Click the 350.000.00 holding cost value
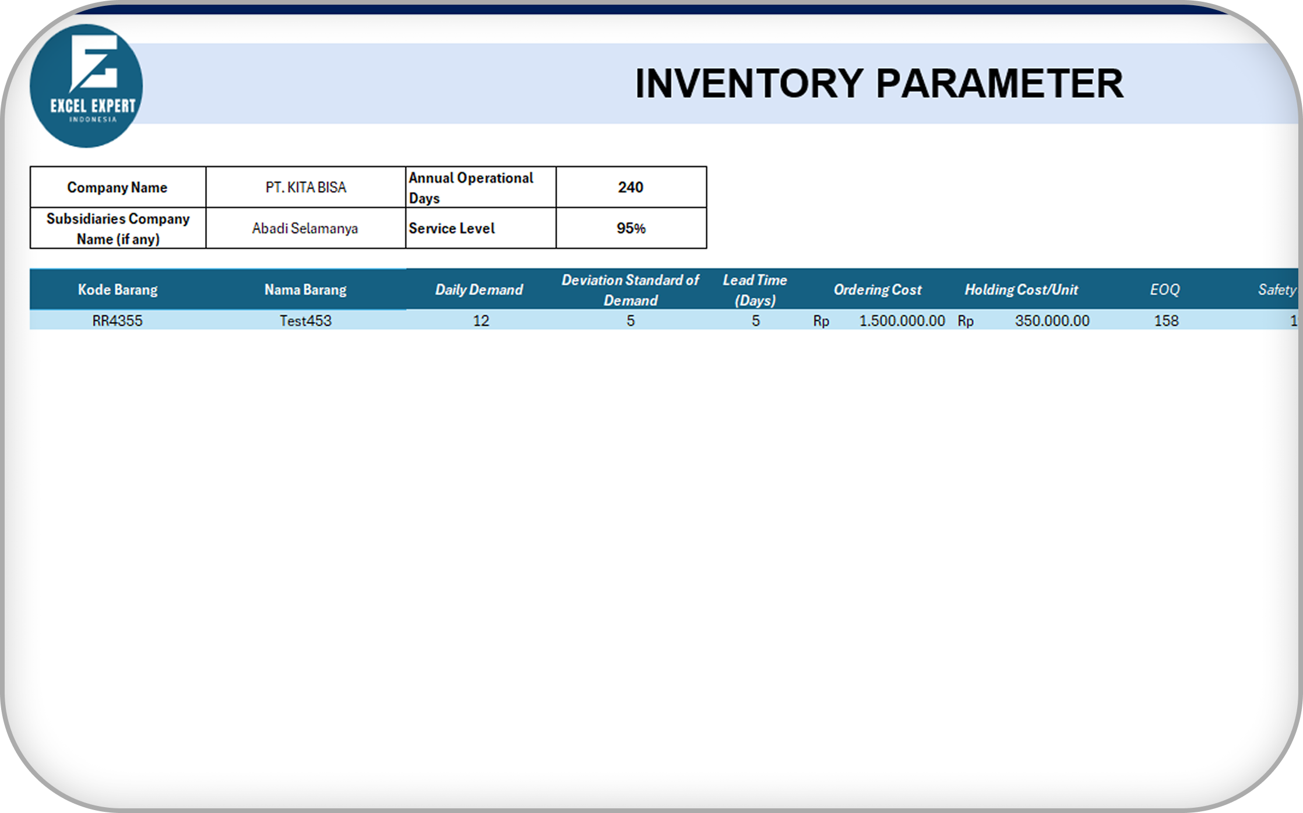Screen dimensions: 1303x813 pyautogui.click(x=1051, y=321)
